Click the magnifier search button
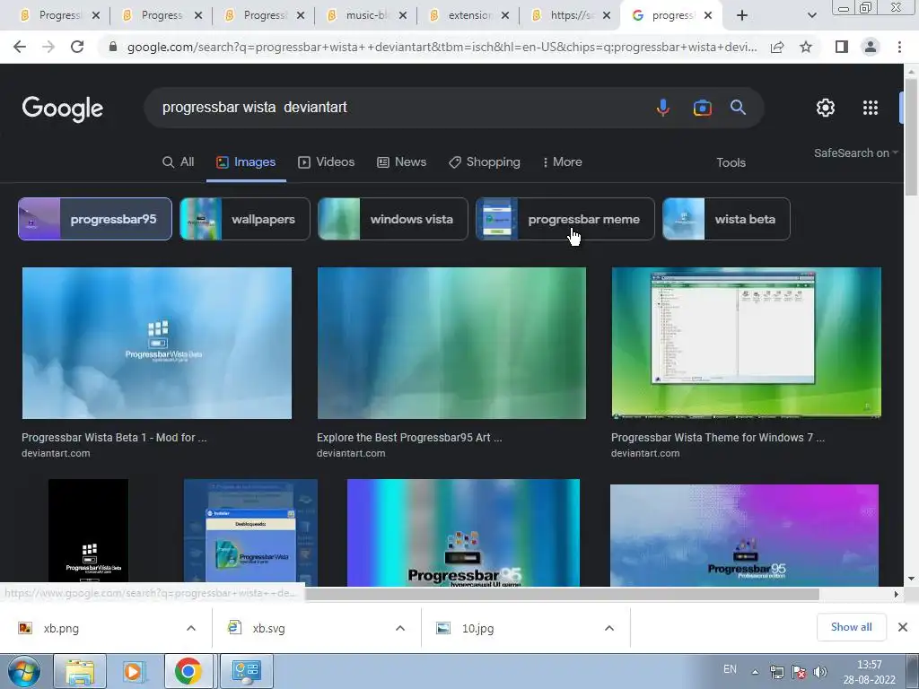The height and width of the screenshot is (689, 919). tap(738, 108)
